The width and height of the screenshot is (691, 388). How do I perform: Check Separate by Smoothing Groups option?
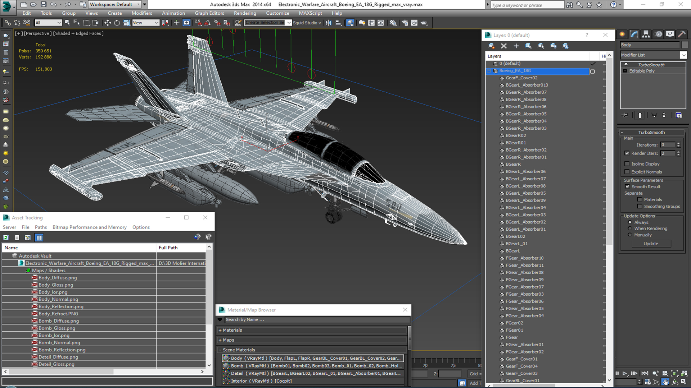point(640,206)
